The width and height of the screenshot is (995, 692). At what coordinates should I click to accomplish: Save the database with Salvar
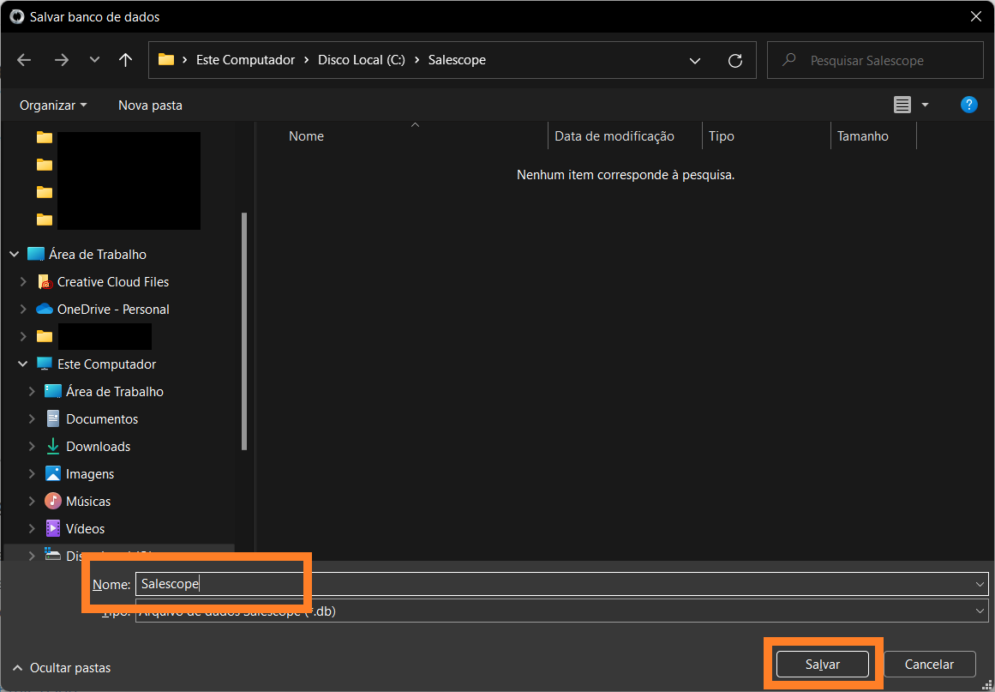823,665
